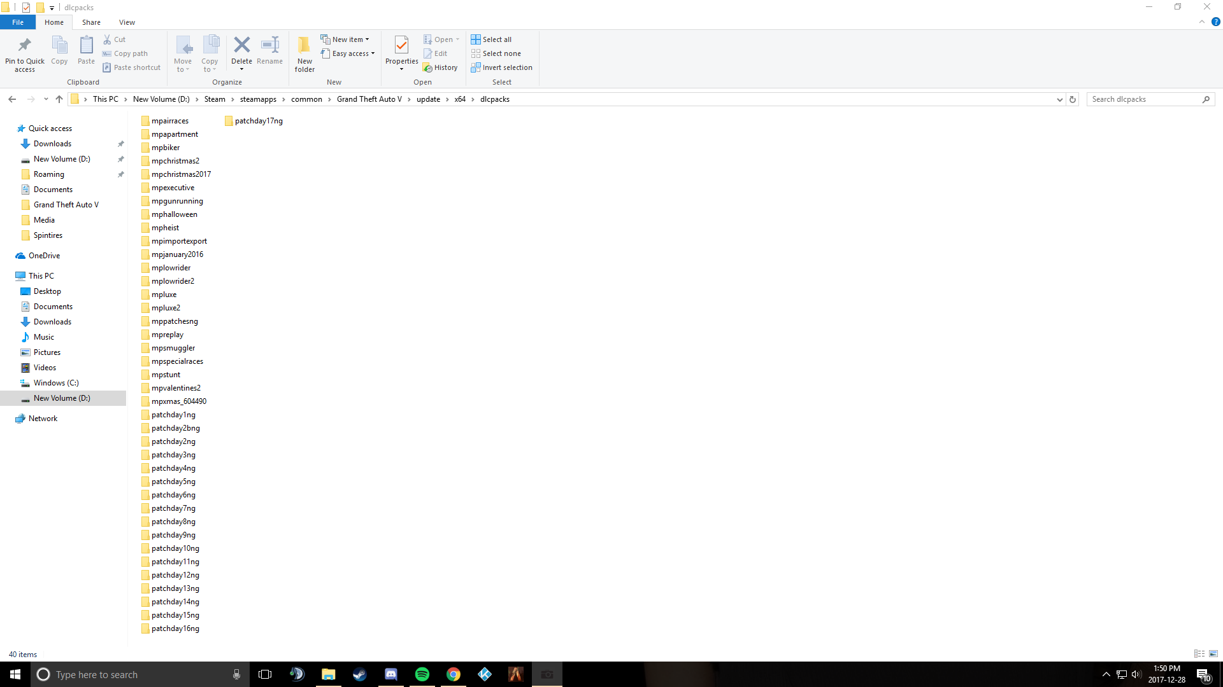Screen dimensions: 1223x687
Task: Open Discord from the taskbar
Action: click(x=390, y=674)
